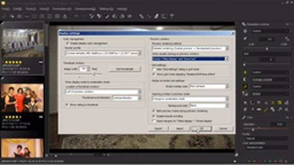The width and height of the screenshot is (294, 165).
Task: Click the exposure bias icon in parameter panel
Action: (245, 31)
